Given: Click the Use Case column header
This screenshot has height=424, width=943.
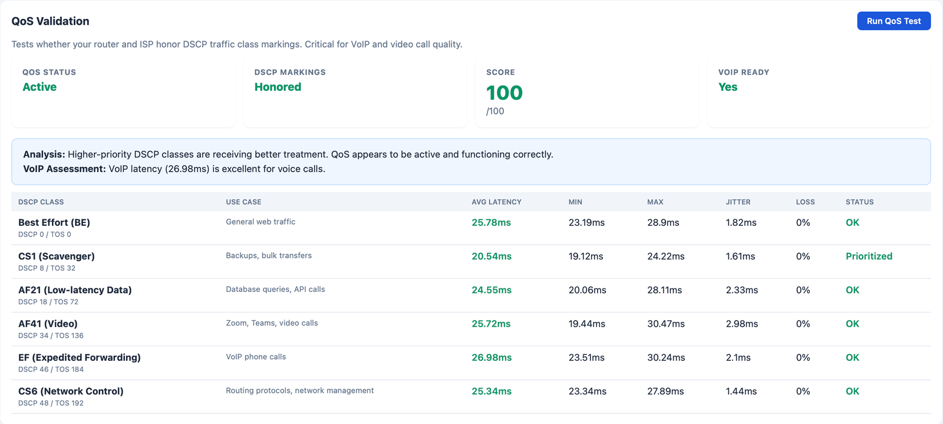Looking at the screenshot, I should 243,202.
